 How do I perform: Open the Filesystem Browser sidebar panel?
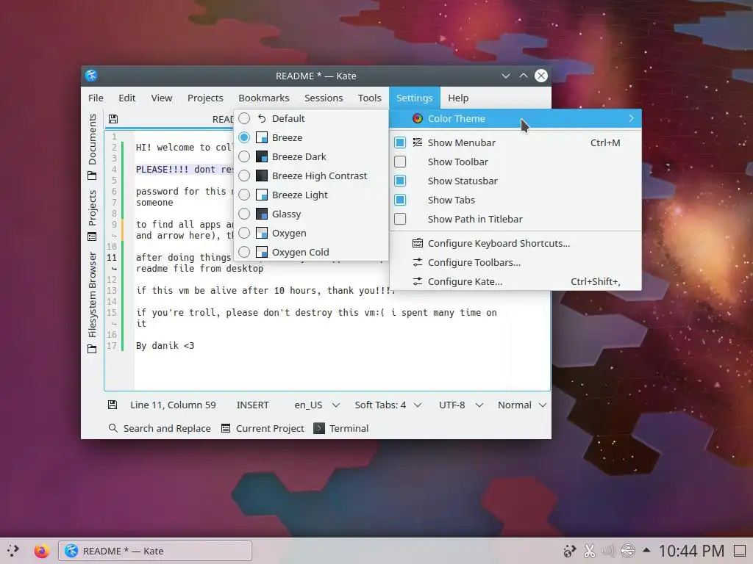click(x=92, y=302)
